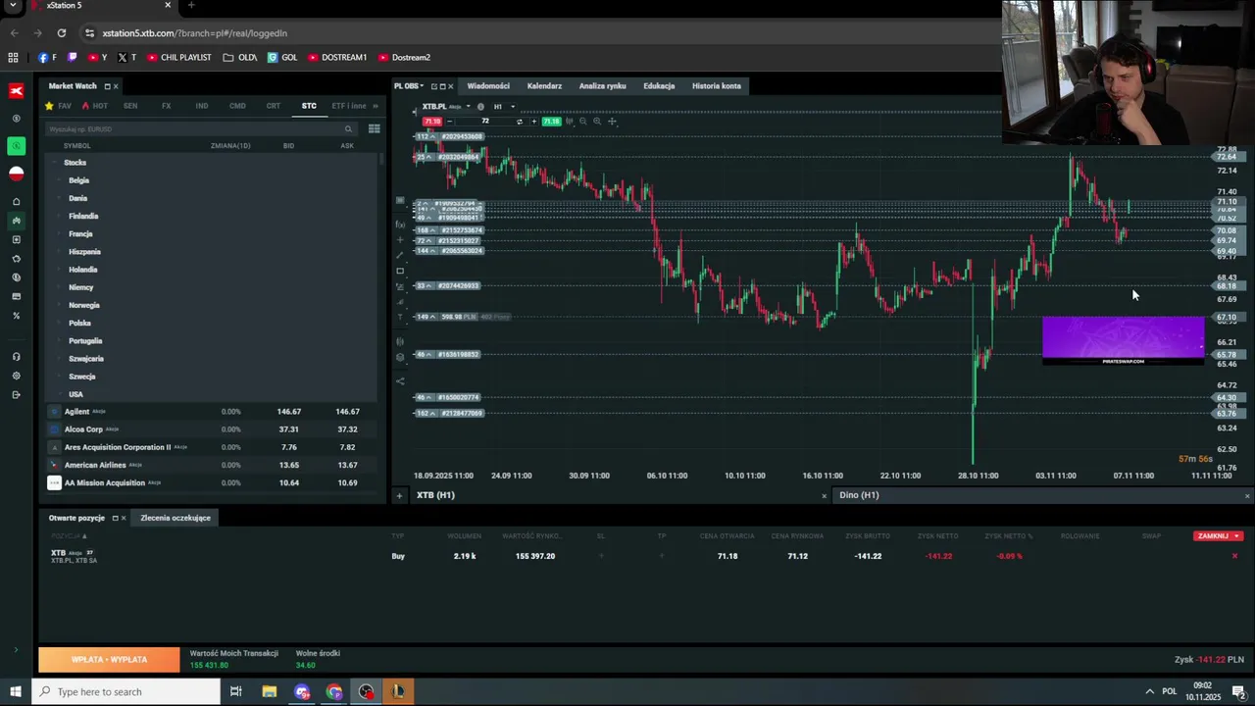The height and width of the screenshot is (706, 1255).
Task: Click the chart type candlestick icon
Action: (569, 121)
